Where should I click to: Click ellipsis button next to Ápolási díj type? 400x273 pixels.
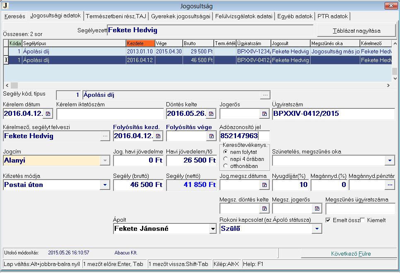coord(265,95)
